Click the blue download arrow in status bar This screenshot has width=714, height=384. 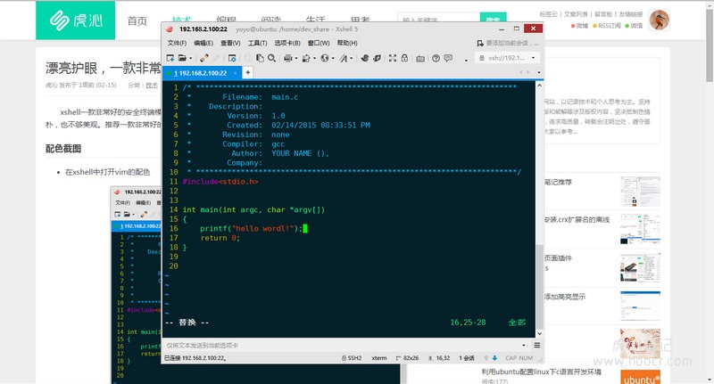coord(495,358)
